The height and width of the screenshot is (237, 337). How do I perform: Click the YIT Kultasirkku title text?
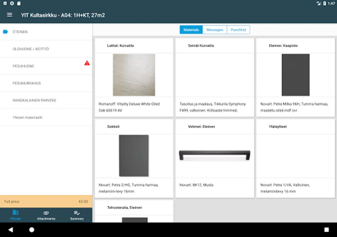click(63, 15)
